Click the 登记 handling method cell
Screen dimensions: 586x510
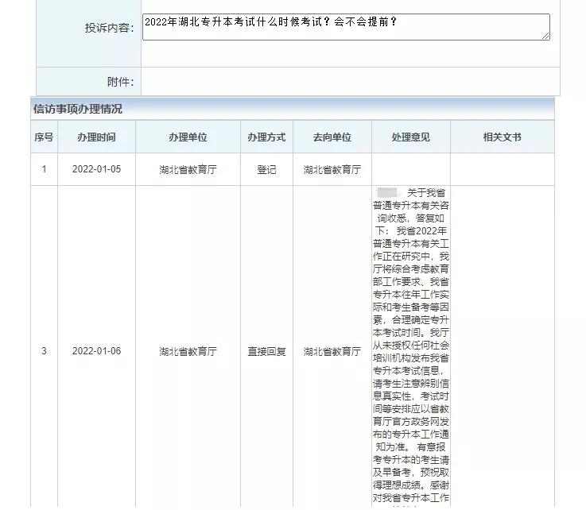tap(266, 169)
